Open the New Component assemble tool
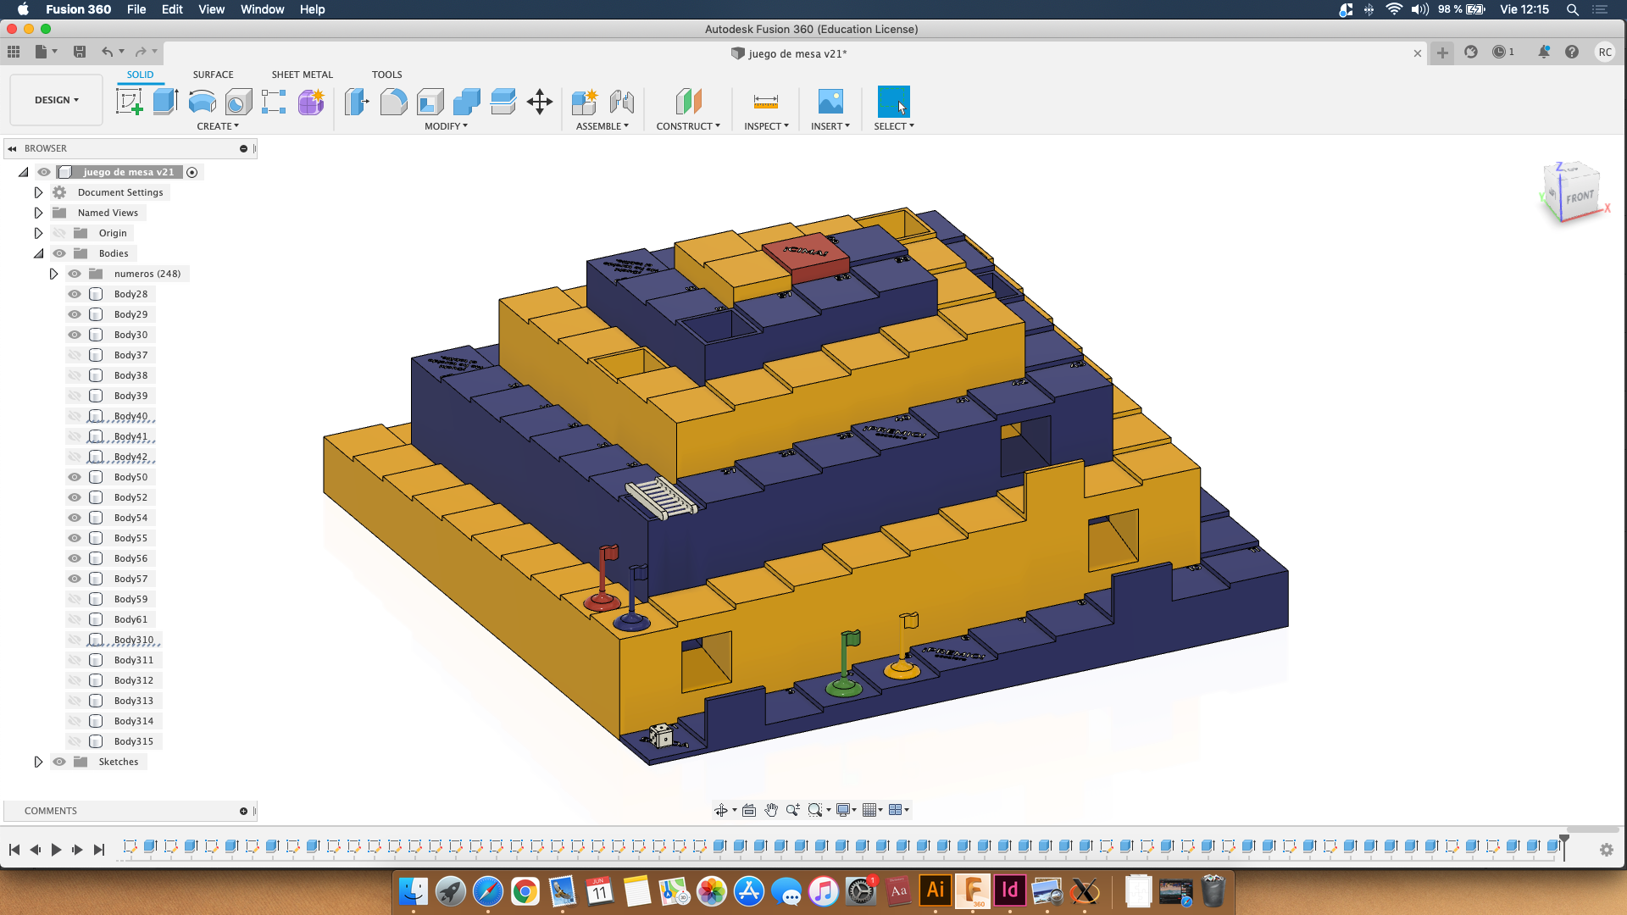This screenshot has height=915, width=1627. (584, 103)
